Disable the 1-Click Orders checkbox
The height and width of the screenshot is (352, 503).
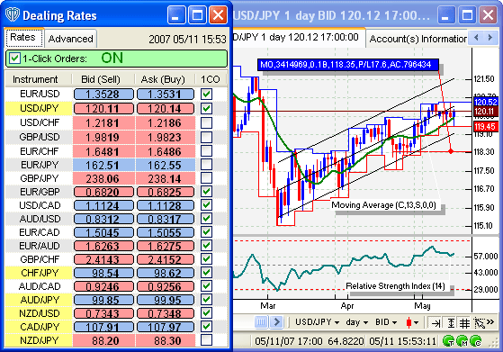tap(14, 59)
